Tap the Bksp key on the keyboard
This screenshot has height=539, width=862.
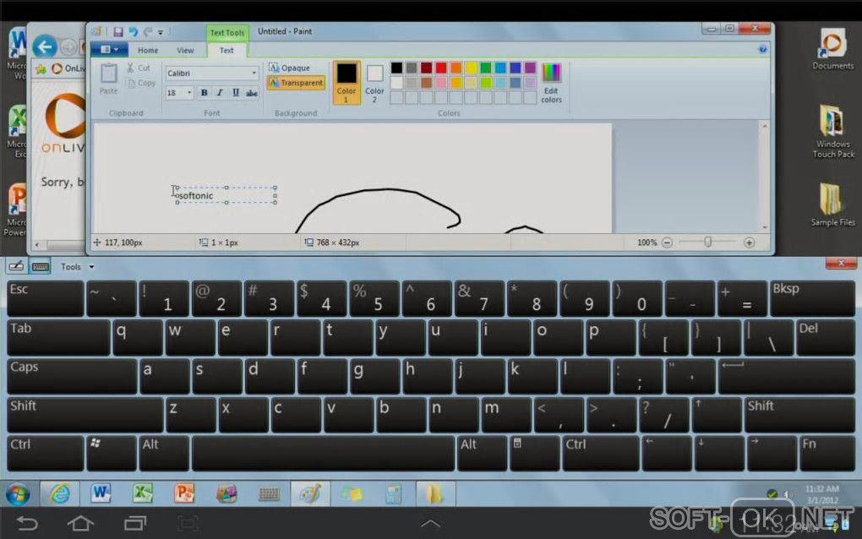[812, 298]
